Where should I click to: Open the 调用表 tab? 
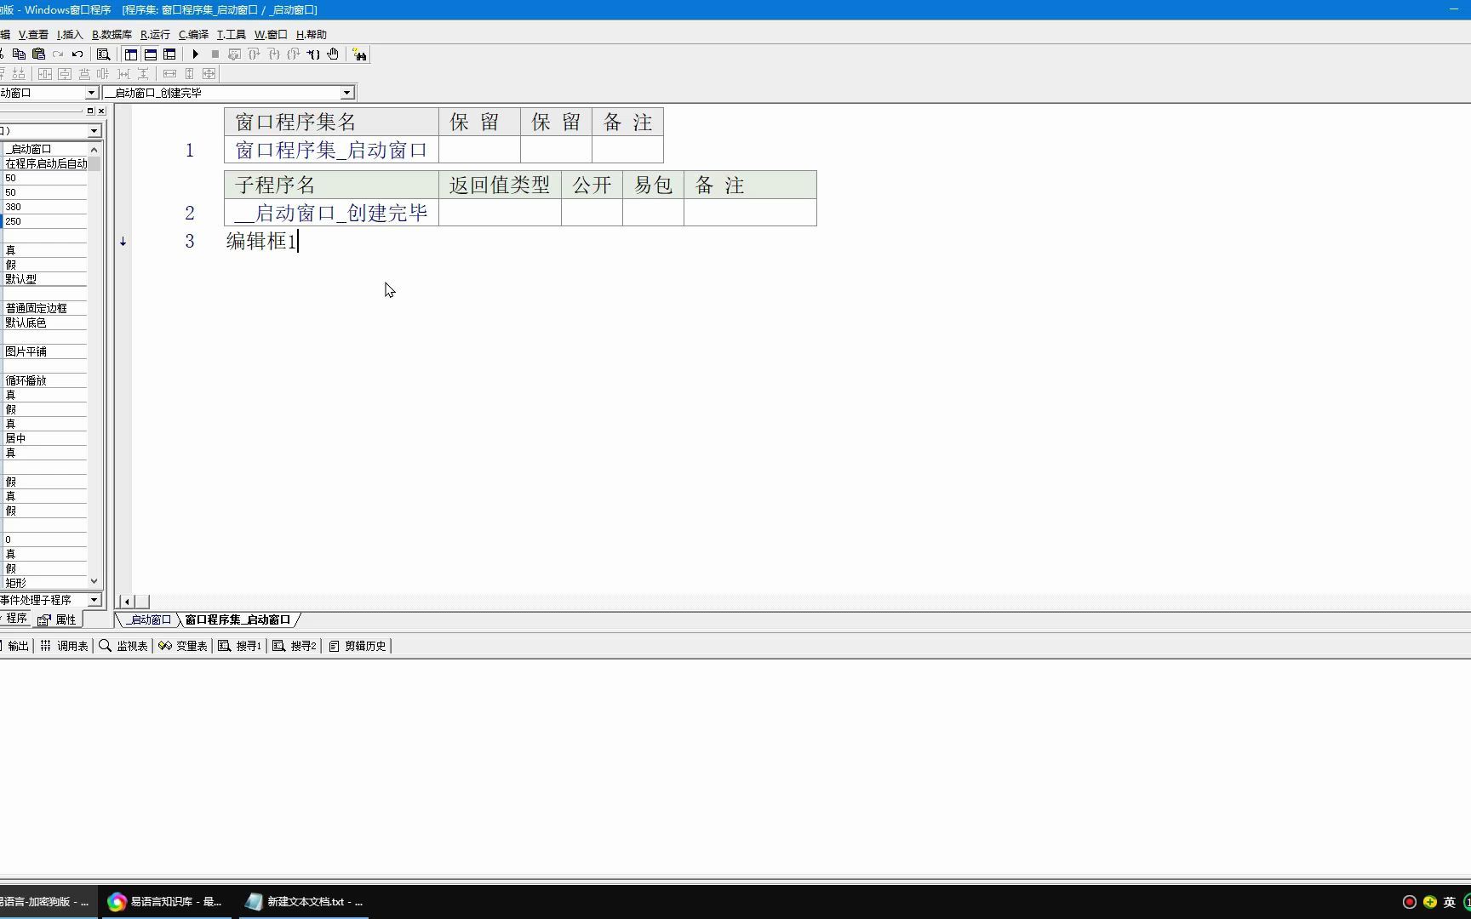pyautogui.click(x=64, y=646)
